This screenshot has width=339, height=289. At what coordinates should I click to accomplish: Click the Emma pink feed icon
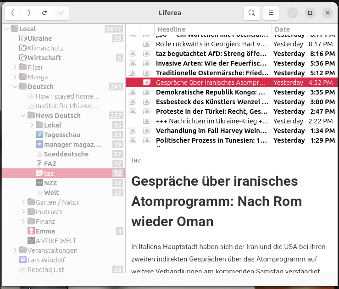(x=31, y=231)
